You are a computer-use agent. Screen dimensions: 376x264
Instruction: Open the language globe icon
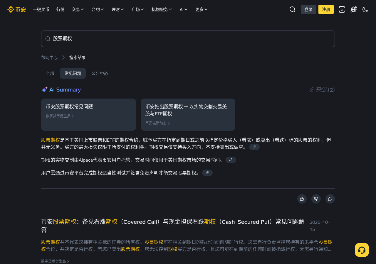click(x=354, y=9)
